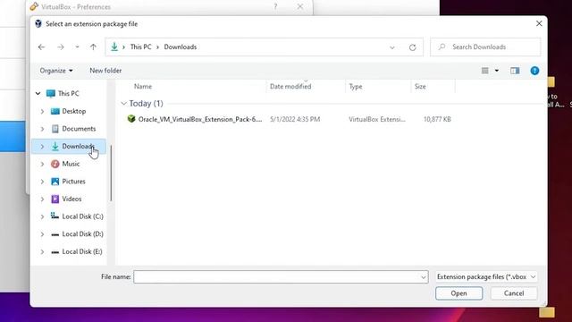Select This PC in navigation tree
The height and width of the screenshot is (322, 572).
(68, 93)
